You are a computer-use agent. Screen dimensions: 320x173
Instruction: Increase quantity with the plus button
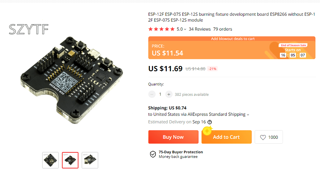(169, 94)
